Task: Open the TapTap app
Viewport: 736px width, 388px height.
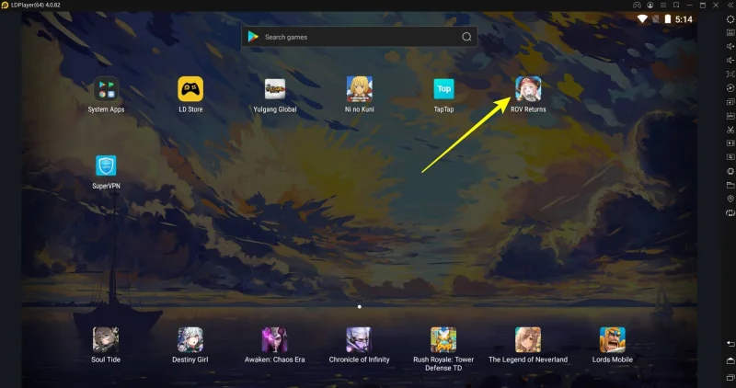Action: coord(443,88)
